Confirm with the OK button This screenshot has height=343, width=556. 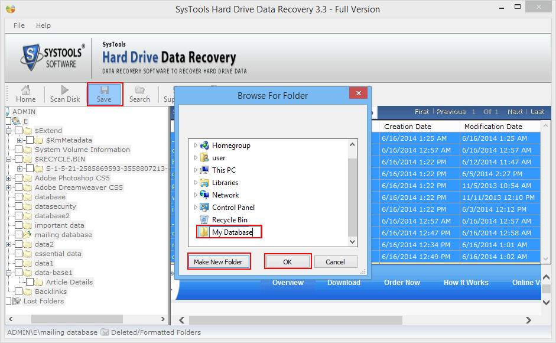pyautogui.click(x=288, y=262)
